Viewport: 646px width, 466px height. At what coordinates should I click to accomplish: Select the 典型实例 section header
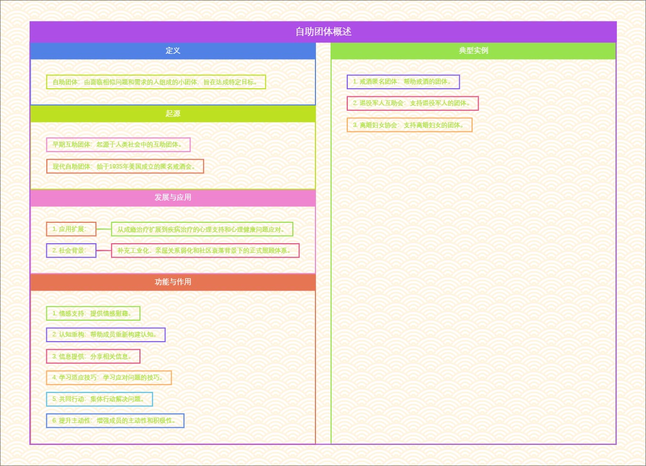coord(473,51)
